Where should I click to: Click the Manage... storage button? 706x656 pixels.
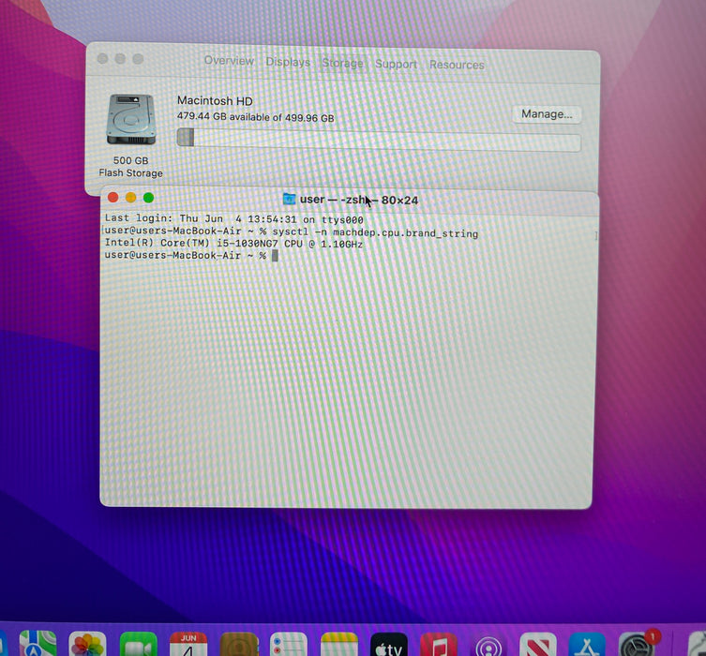coord(547,114)
